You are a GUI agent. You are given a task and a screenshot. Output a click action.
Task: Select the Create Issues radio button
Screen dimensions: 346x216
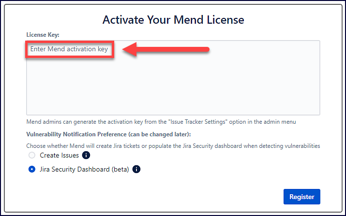tap(32, 155)
